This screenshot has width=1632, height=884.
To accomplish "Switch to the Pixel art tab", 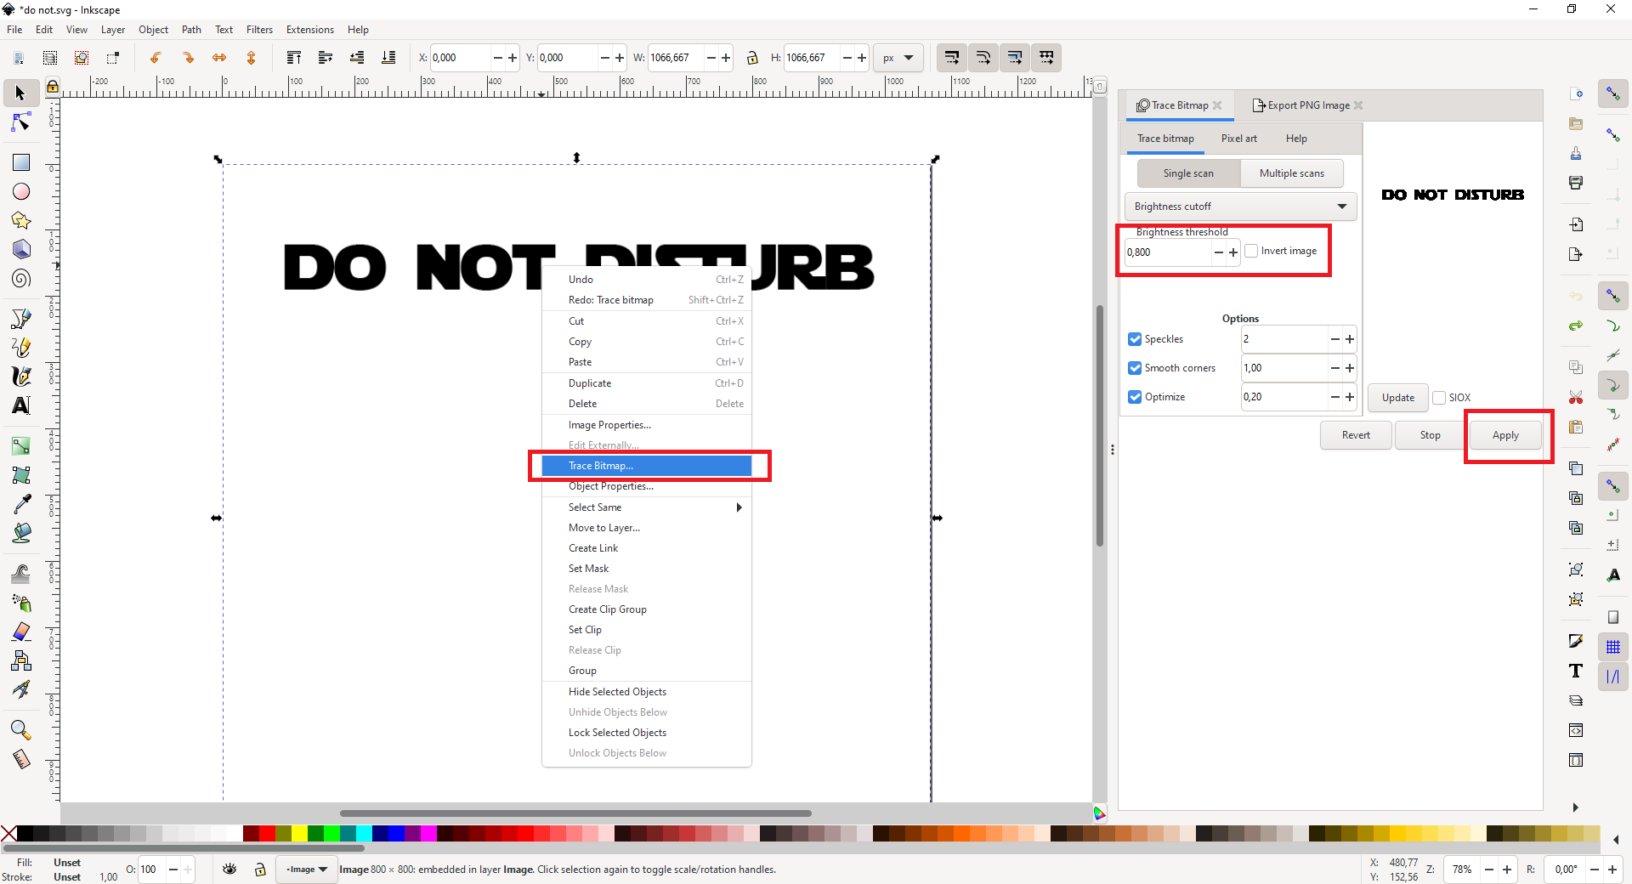I will pyautogui.click(x=1238, y=139).
